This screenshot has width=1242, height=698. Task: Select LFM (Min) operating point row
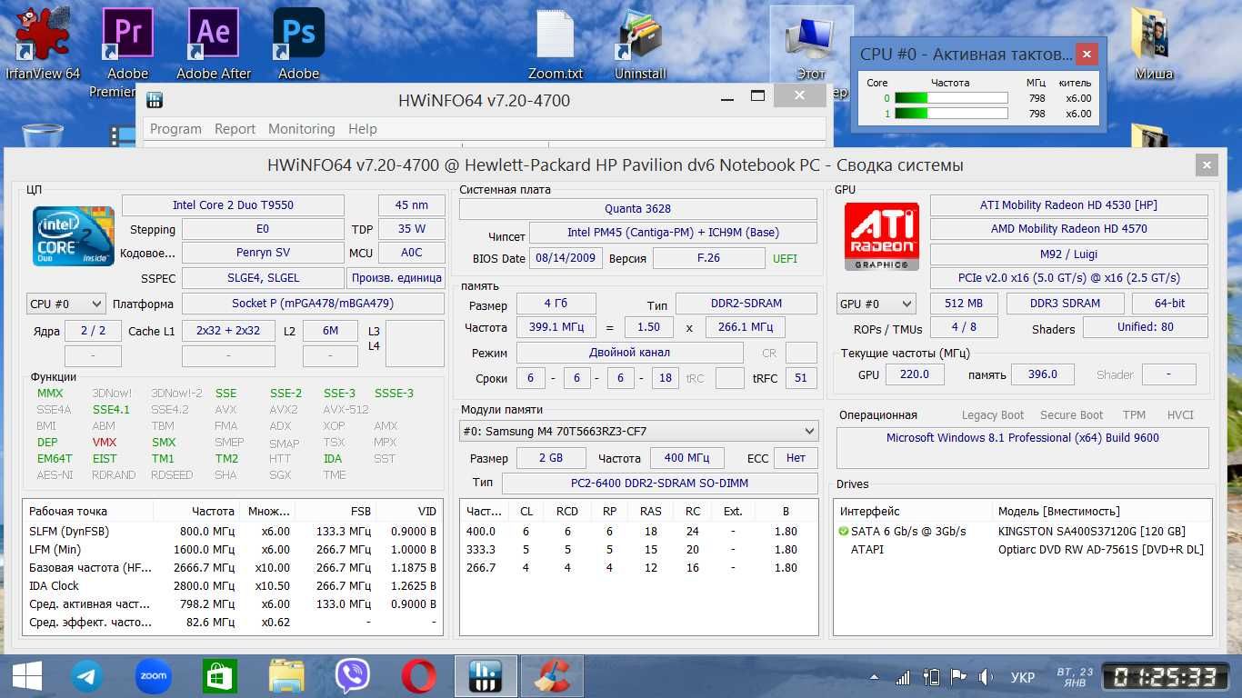pos(234,549)
